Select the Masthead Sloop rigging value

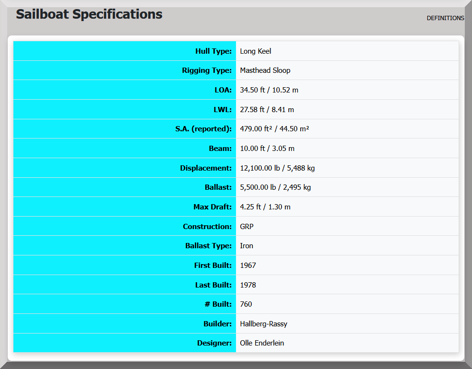(x=265, y=70)
